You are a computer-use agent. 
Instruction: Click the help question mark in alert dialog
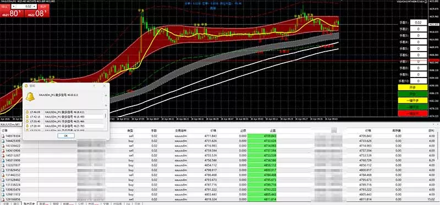click(94, 86)
